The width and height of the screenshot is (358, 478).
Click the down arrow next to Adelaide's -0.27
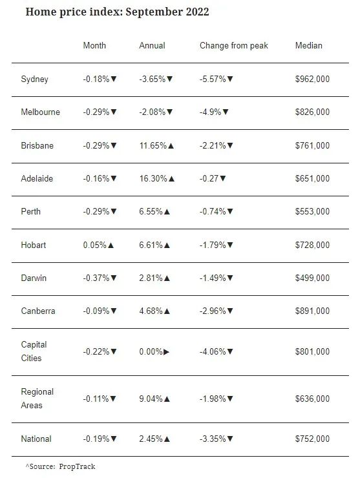coord(223,178)
